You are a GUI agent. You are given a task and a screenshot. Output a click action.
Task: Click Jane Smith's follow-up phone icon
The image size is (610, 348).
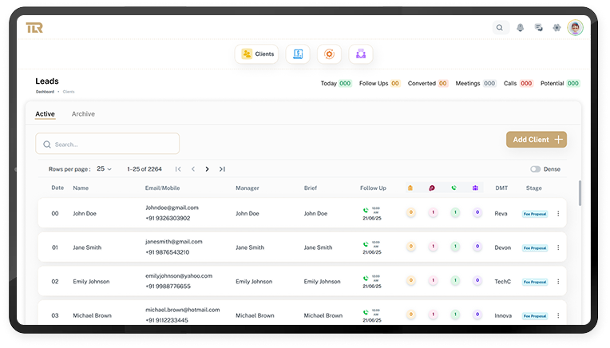click(x=366, y=244)
